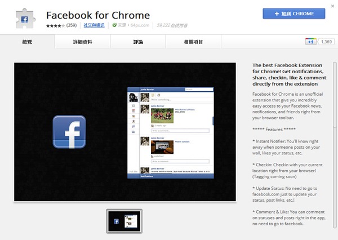Select the 總覽 tab
Image resolution: width=338 pixels, height=240 pixels.
coord(28,42)
